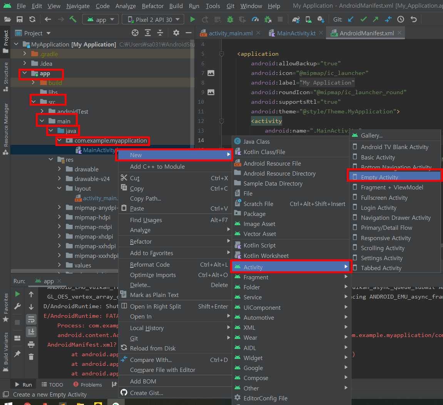This screenshot has width=443, height=405.
Task: Open Project panel settings gear
Action: (x=176, y=33)
